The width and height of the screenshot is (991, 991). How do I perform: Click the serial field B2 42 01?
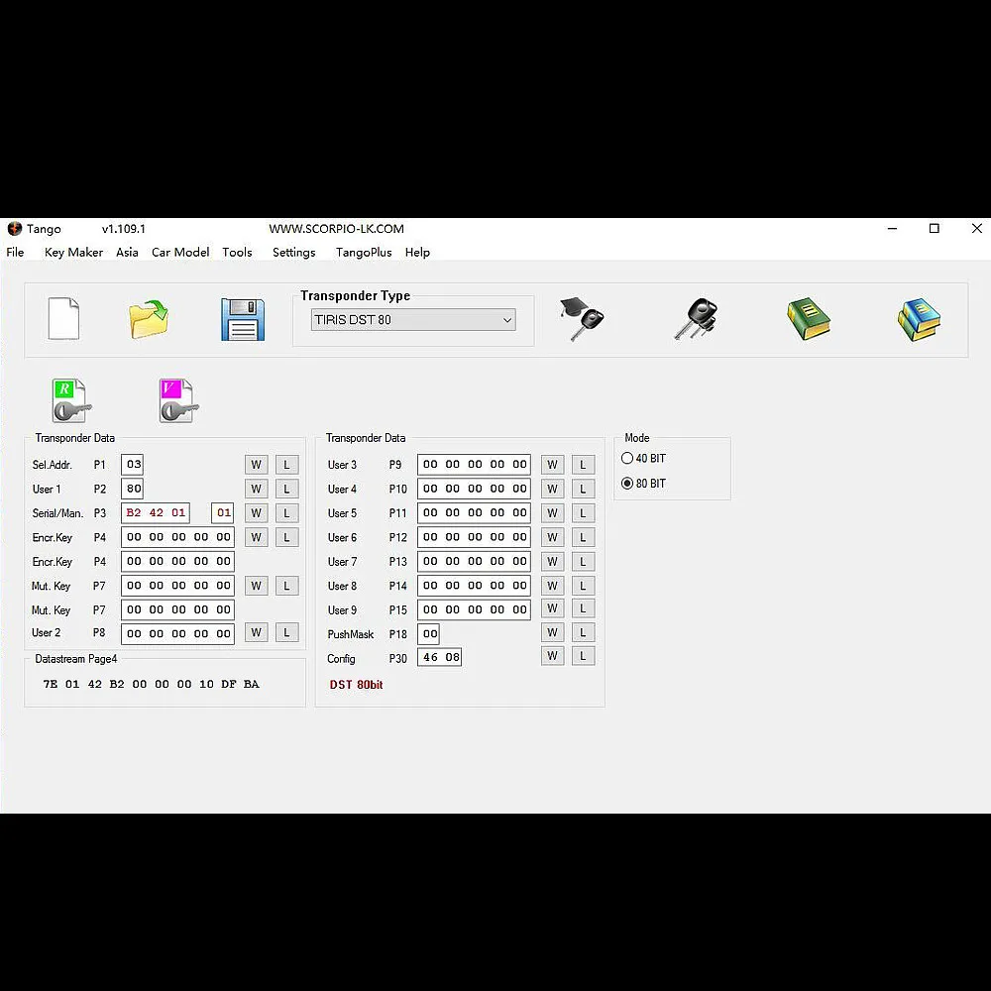156,512
